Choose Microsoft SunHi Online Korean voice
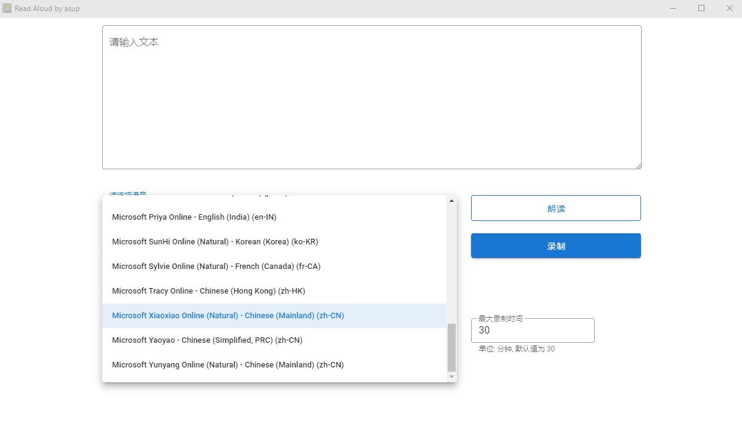The height and width of the screenshot is (429, 742). click(x=274, y=242)
